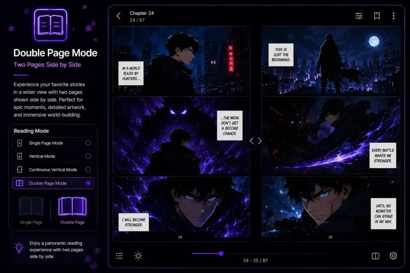Click the "In a world ruled by hunters" panel
The image size is (410, 273).
click(x=181, y=61)
